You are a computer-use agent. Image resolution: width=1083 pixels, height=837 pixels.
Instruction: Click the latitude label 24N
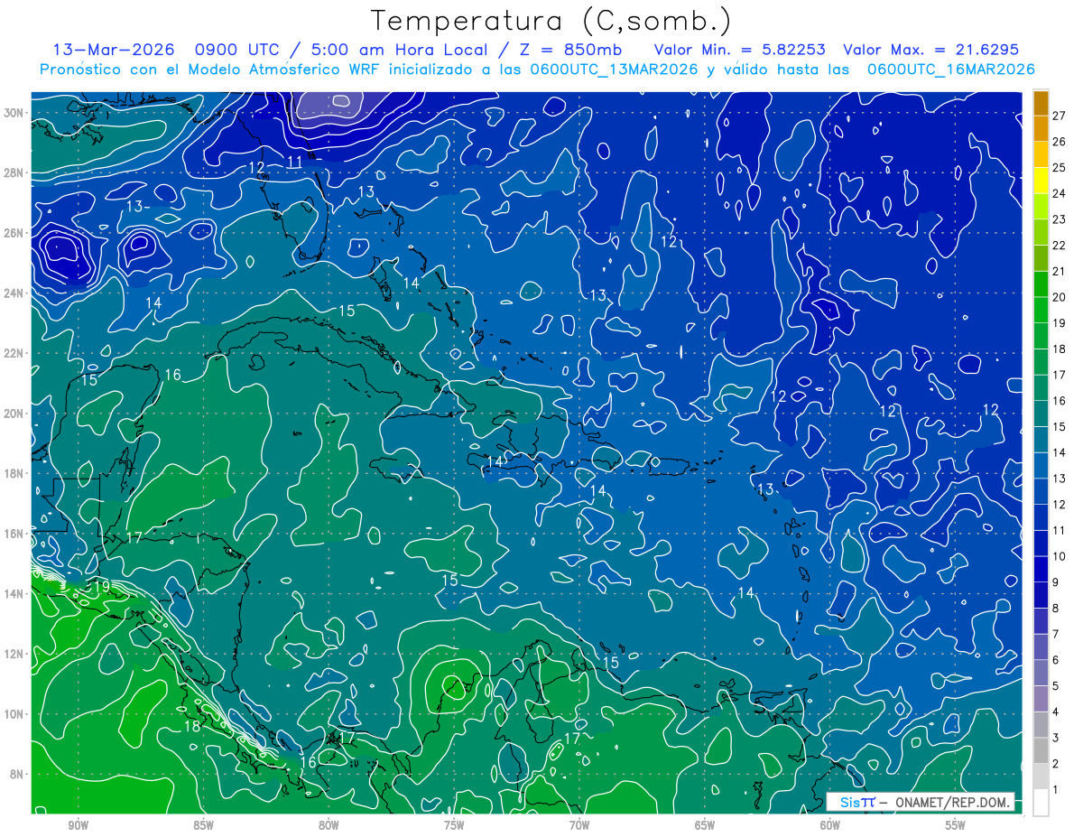[x=14, y=293]
